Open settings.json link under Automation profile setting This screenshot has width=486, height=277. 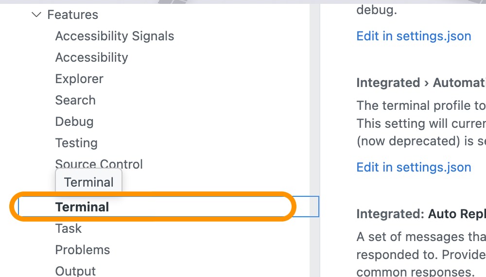click(x=414, y=168)
